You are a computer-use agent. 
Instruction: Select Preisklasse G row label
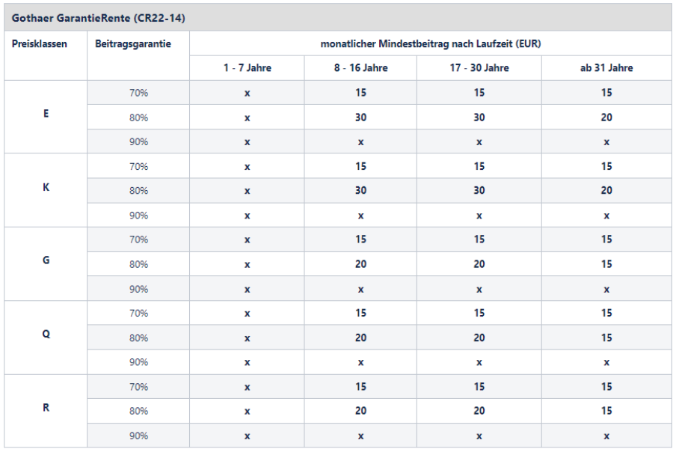click(46, 260)
